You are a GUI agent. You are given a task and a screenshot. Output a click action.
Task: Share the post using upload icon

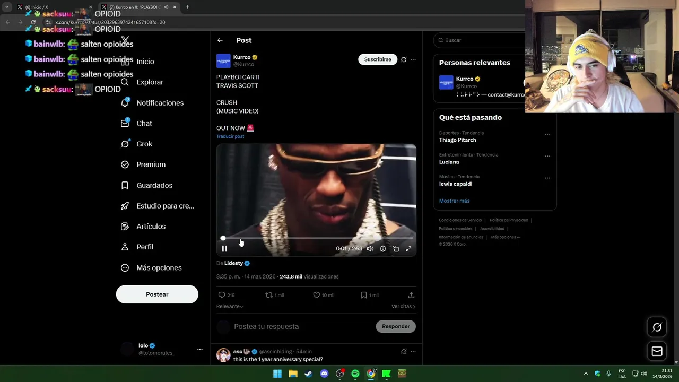coord(411,295)
